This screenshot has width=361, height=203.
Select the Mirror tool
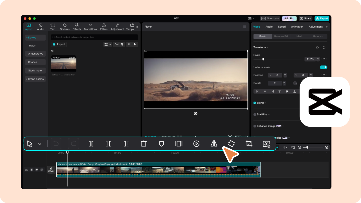214,144
